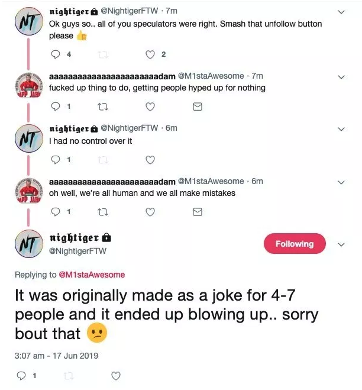Open @M1staAwesome link in 'Replying to'
The width and height of the screenshot is (362, 390).
[92, 275]
